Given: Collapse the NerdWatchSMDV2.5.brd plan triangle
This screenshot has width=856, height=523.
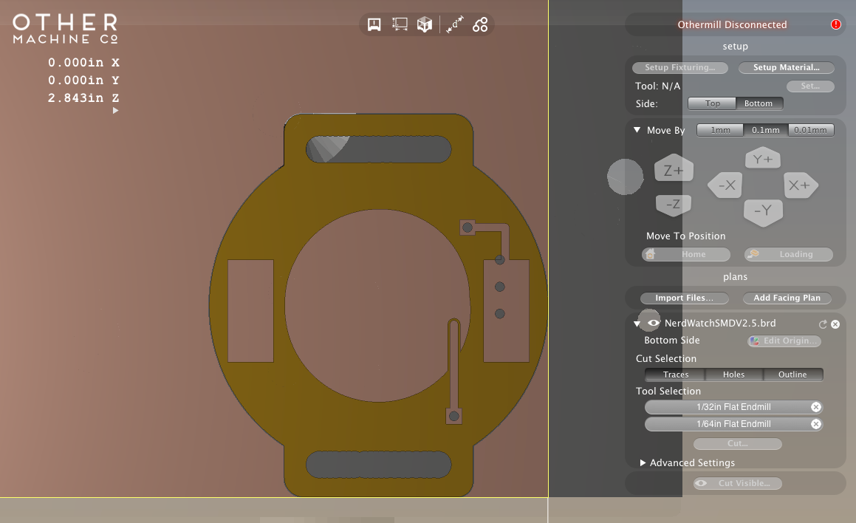Looking at the screenshot, I should coord(637,324).
